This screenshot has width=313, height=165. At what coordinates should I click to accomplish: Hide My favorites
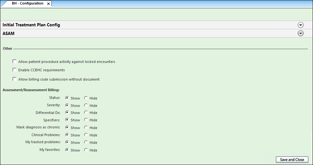[x=86, y=150]
